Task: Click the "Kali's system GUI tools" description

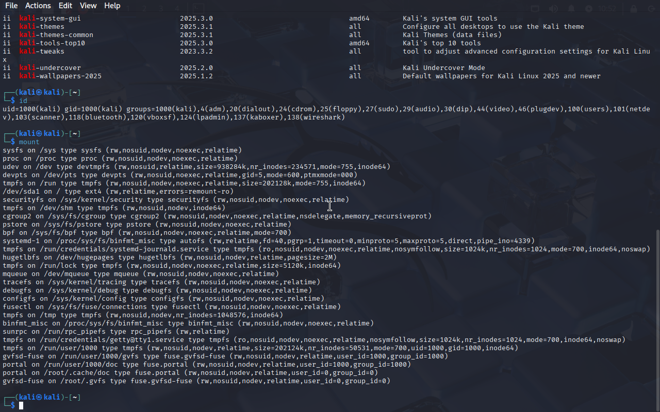Action: [x=450, y=19]
